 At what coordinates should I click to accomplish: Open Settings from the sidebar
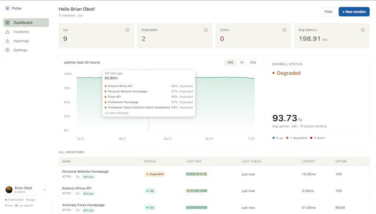coord(26,50)
